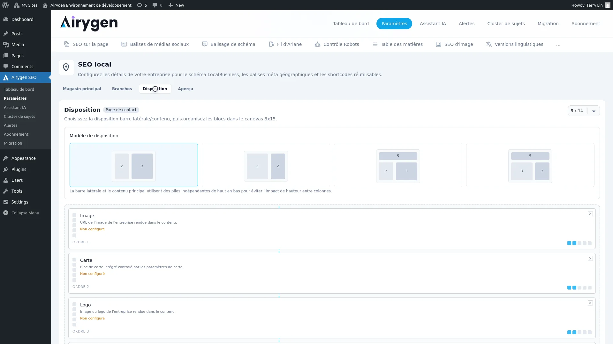Open Contrôle Robots settings
Viewport: 613px width, 344px height.
pyautogui.click(x=337, y=44)
